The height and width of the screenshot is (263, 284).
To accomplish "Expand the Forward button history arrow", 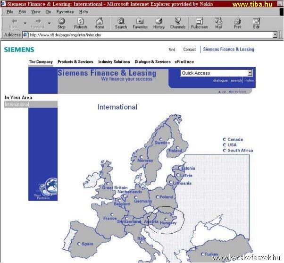I will click(x=49, y=23).
